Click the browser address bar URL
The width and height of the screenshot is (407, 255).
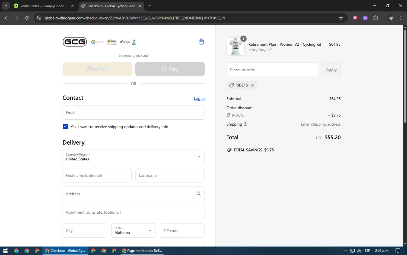pos(135,18)
